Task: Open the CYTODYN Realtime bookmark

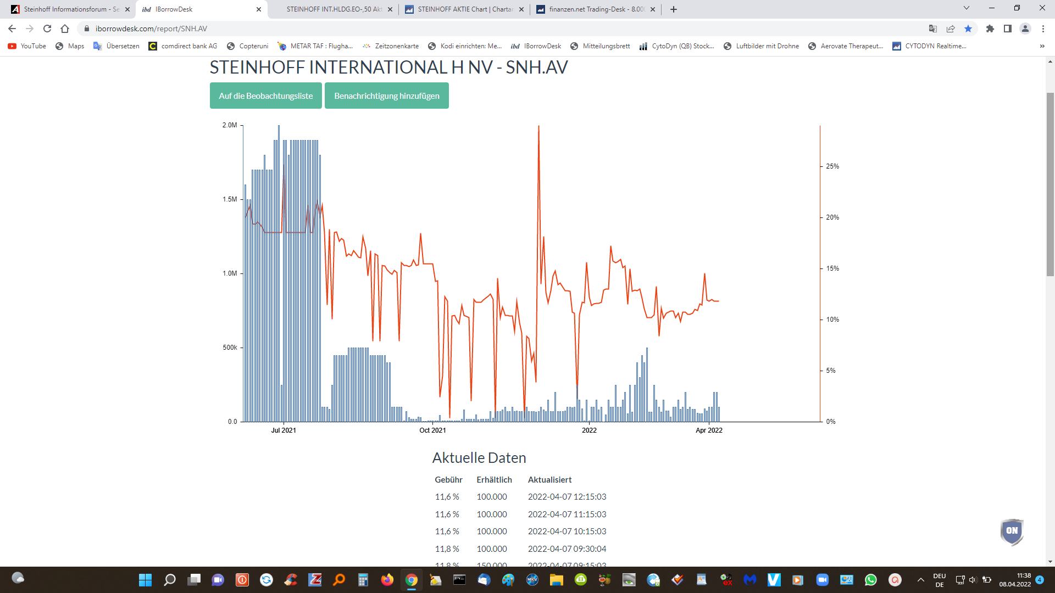Action: 929,46
